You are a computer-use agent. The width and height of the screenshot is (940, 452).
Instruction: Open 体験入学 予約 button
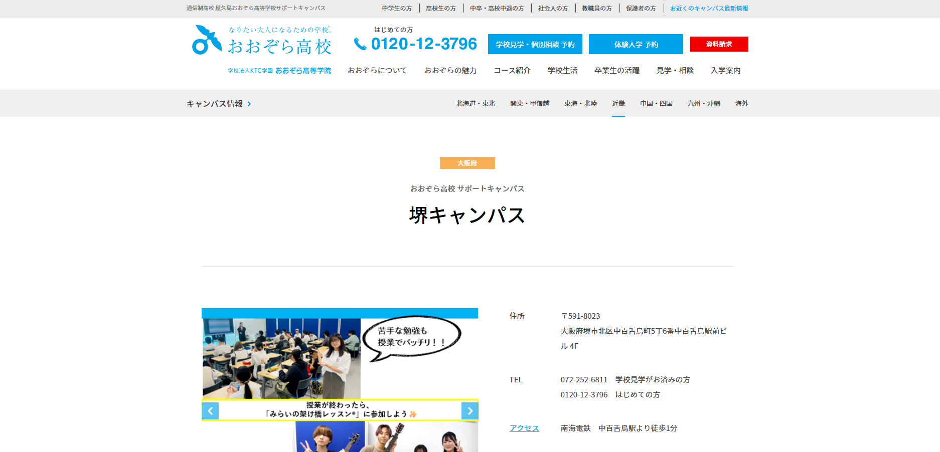pyautogui.click(x=636, y=44)
